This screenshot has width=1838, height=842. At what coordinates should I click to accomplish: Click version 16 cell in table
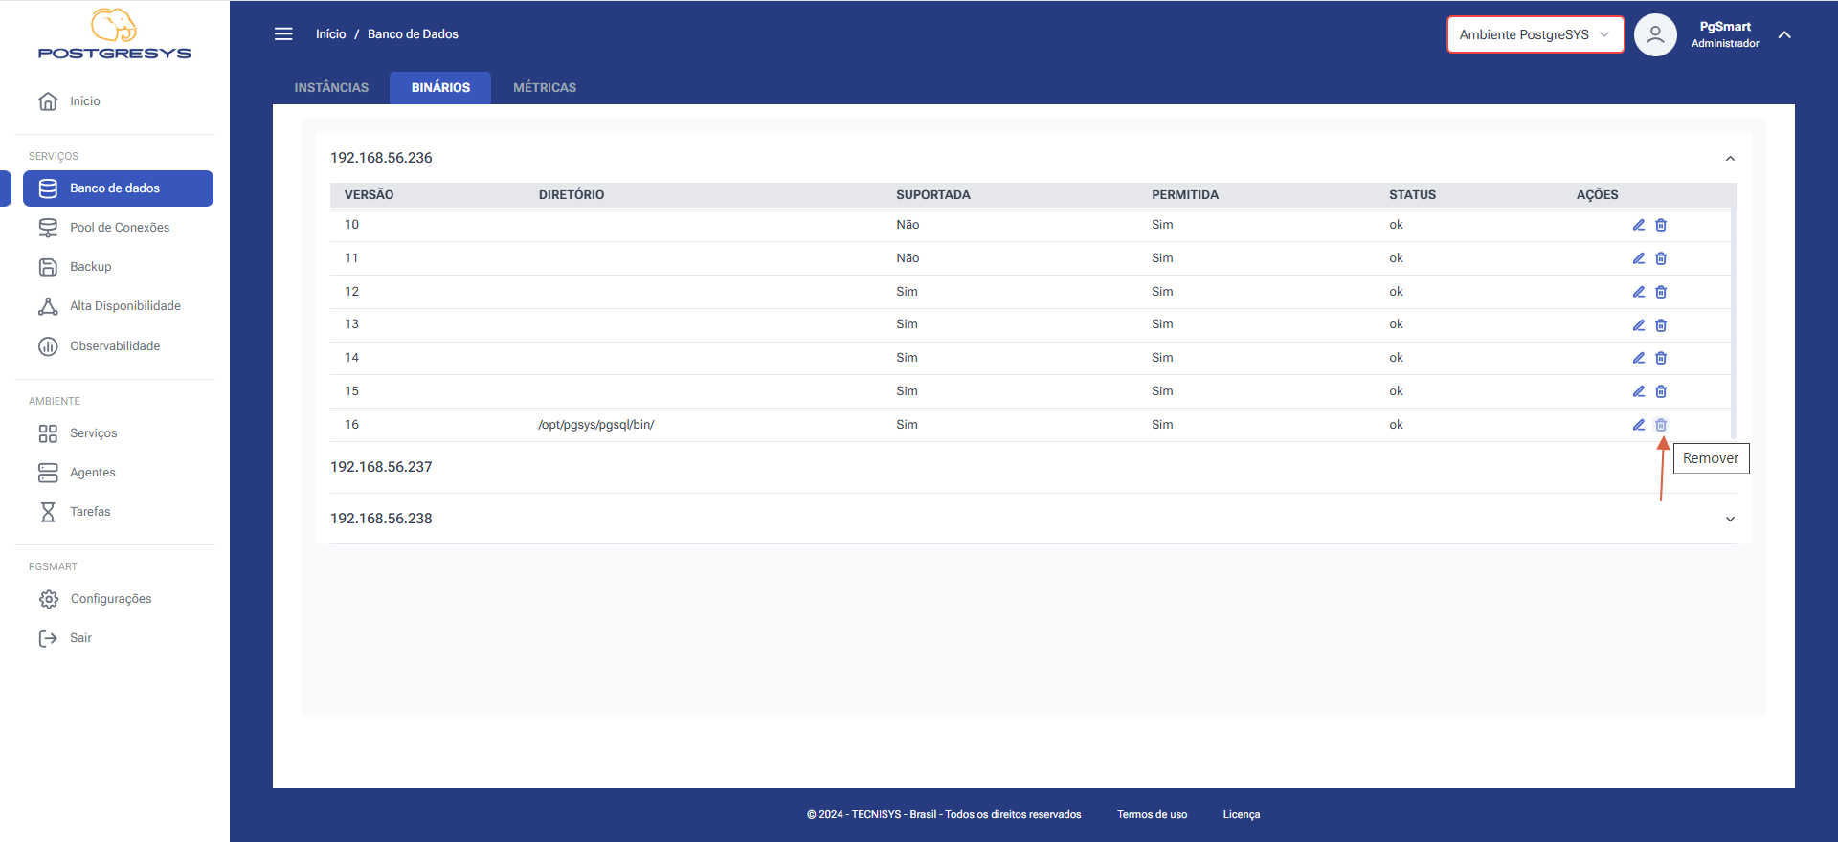click(351, 425)
